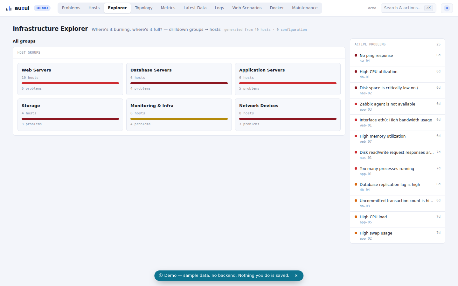Select Zabbix agent is not available problem
The image size is (458, 286).
tap(398, 107)
